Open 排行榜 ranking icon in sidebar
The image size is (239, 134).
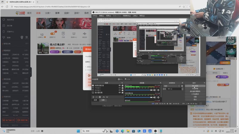pos(4,26)
